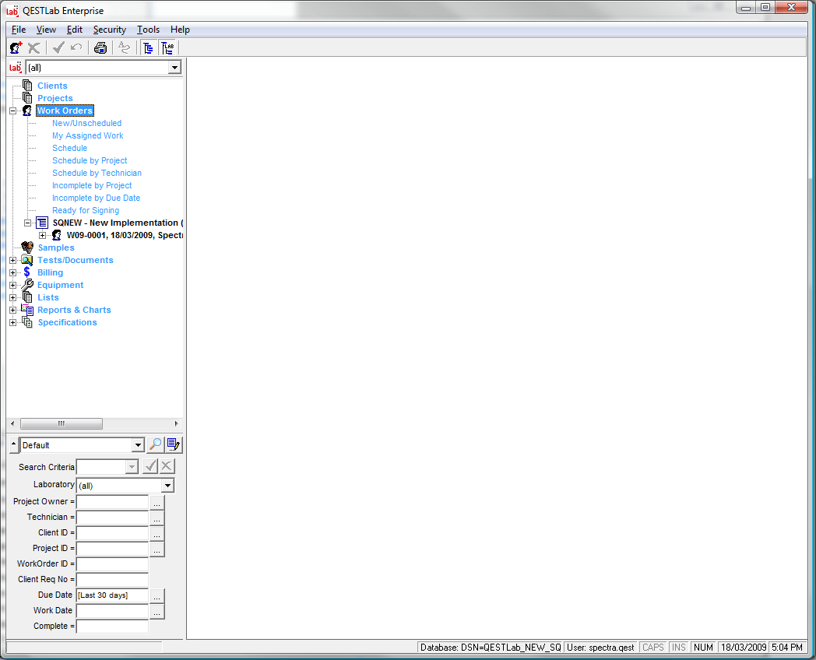816x660 pixels.
Task: Click the Billing dollar sign icon
Action: (27, 272)
